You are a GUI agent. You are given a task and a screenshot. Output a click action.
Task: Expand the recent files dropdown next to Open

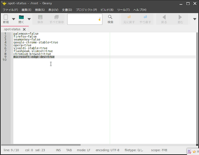(x=29, y=19)
